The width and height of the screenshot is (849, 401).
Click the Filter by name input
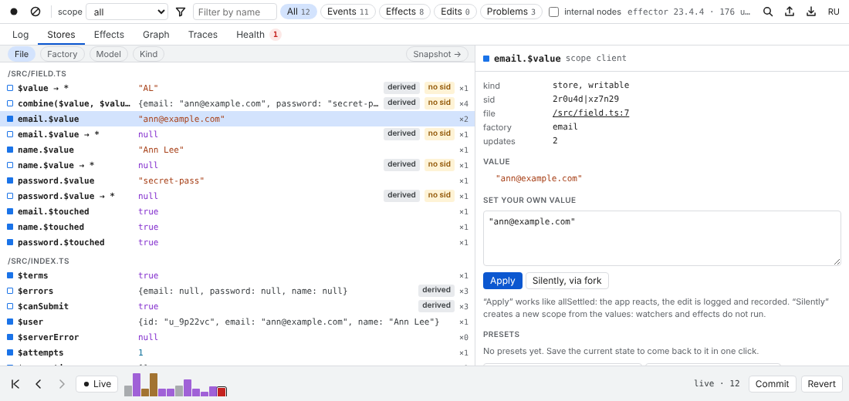pos(235,12)
